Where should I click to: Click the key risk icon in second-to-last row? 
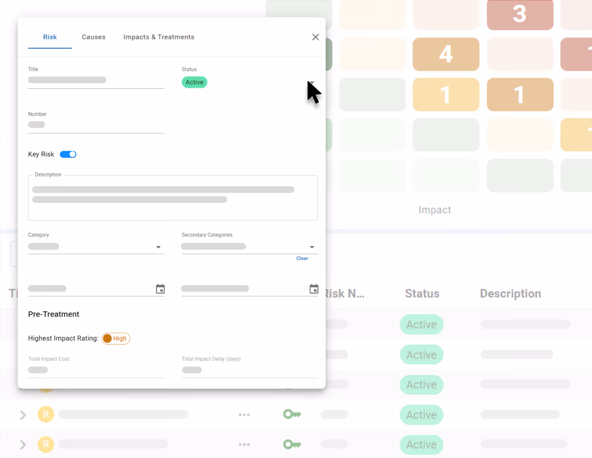click(292, 414)
